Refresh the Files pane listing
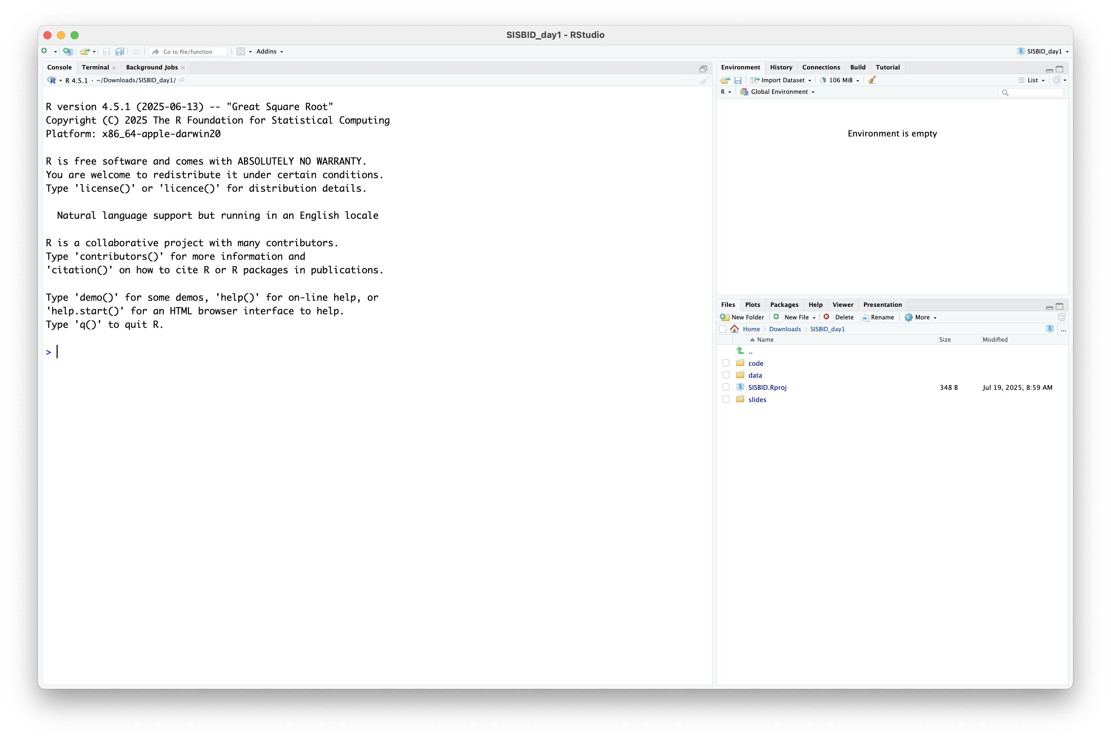The width and height of the screenshot is (1111, 739). click(1062, 317)
